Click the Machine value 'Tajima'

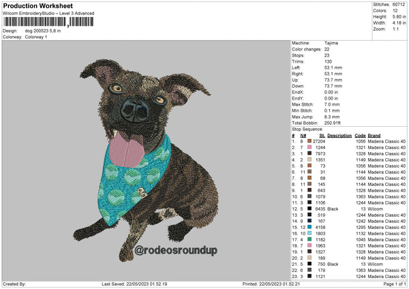click(x=331, y=43)
